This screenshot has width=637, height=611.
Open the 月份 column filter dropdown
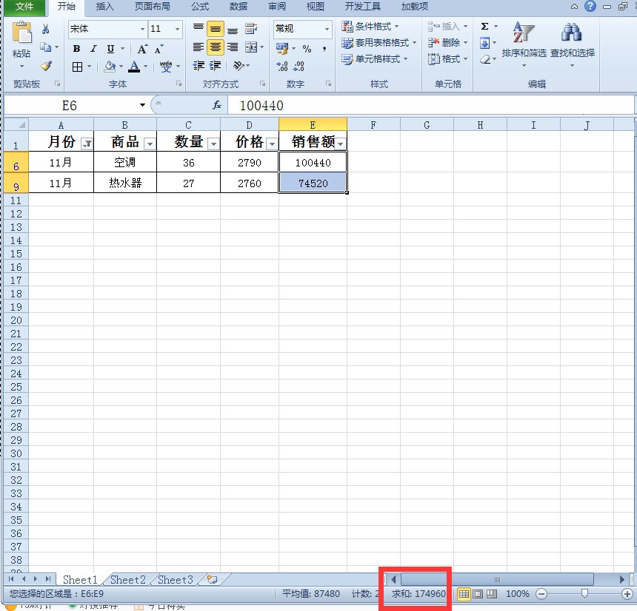point(87,144)
